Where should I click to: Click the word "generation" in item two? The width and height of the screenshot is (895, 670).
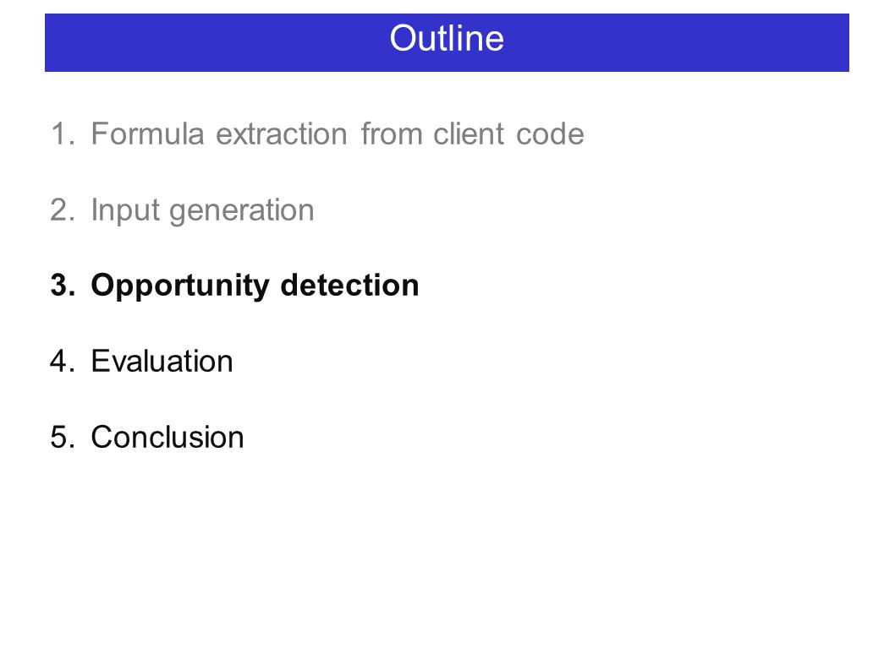242,211
